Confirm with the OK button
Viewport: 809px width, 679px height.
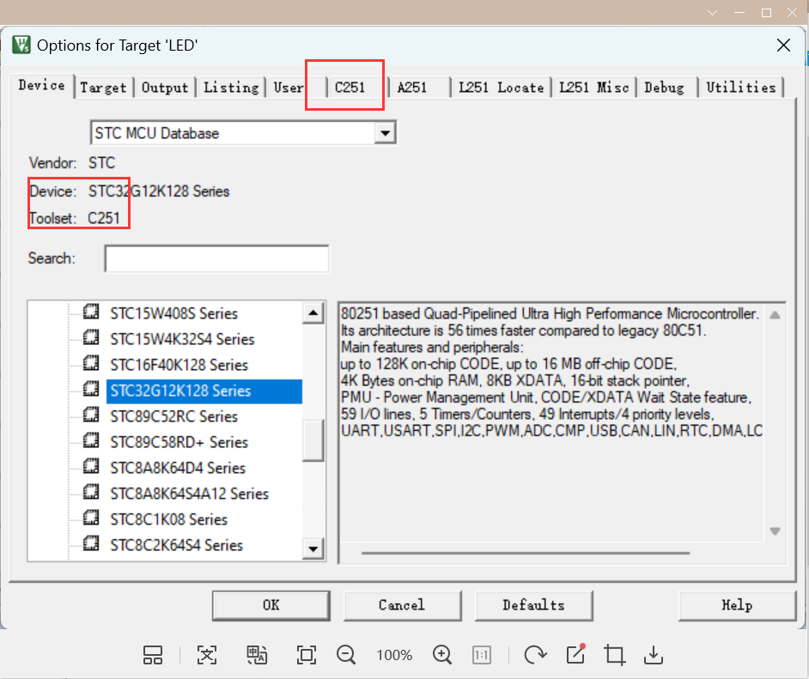point(271,605)
